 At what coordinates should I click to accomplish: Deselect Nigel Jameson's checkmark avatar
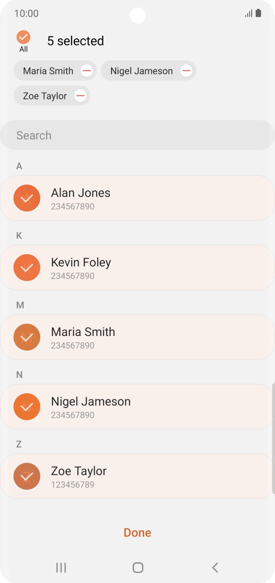(27, 407)
